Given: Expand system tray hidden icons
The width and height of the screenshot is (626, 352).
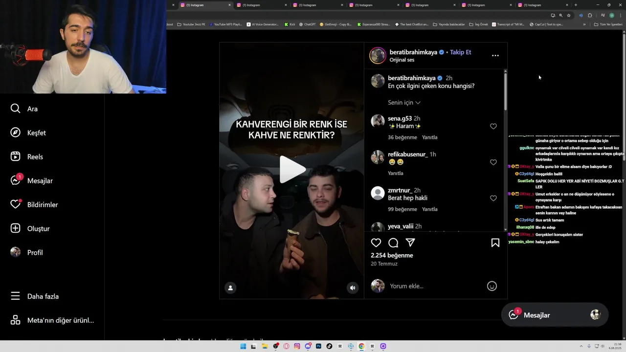Looking at the screenshot, I should (581, 346).
